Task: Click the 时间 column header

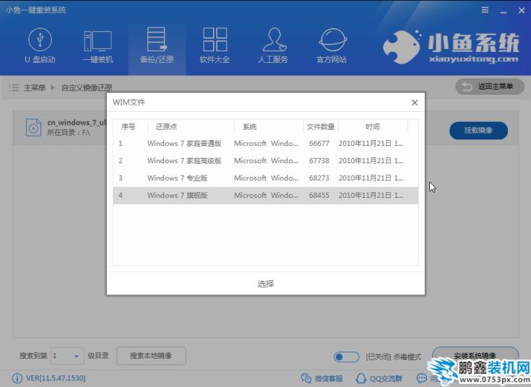Action: pos(373,127)
